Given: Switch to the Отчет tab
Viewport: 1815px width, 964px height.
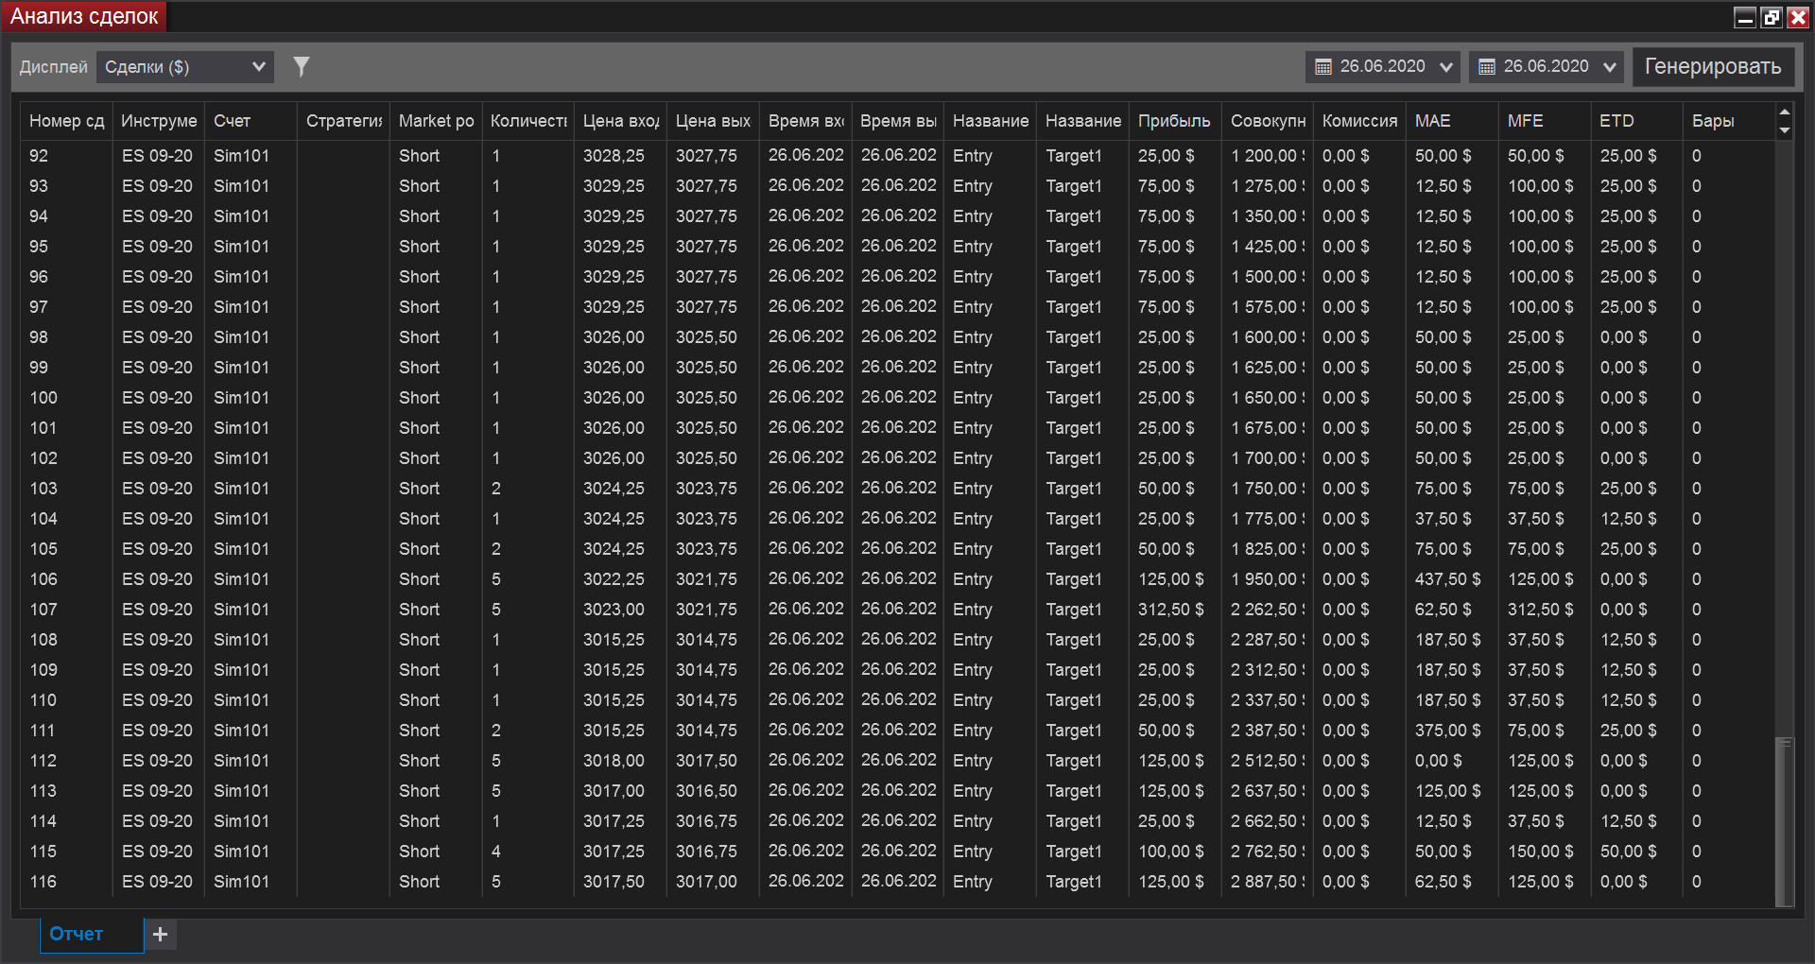Looking at the screenshot, I should click(92, 934).
